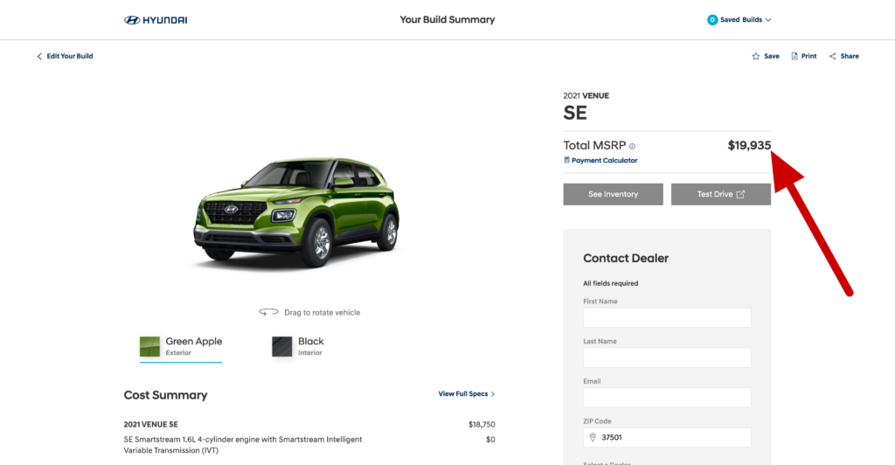Click the Save star icon
Viewport: 895px width, 465px height.
pyautogui.click(x=756, y=57)
